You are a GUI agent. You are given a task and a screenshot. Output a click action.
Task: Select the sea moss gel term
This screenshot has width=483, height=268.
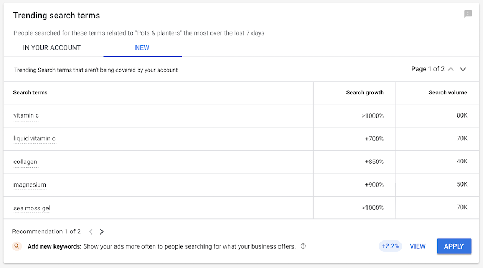(32, 208)
